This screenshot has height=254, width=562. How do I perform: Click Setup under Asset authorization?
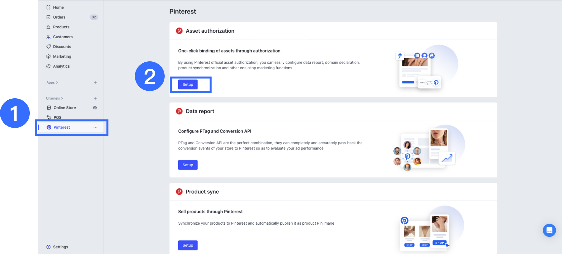pyautogui.click(x=187, y=84)
